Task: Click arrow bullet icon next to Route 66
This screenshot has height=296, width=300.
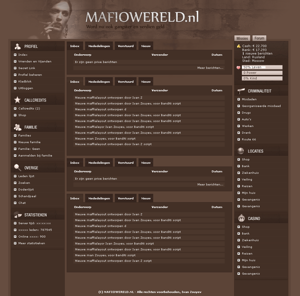Action: click(x=239, y=140)
